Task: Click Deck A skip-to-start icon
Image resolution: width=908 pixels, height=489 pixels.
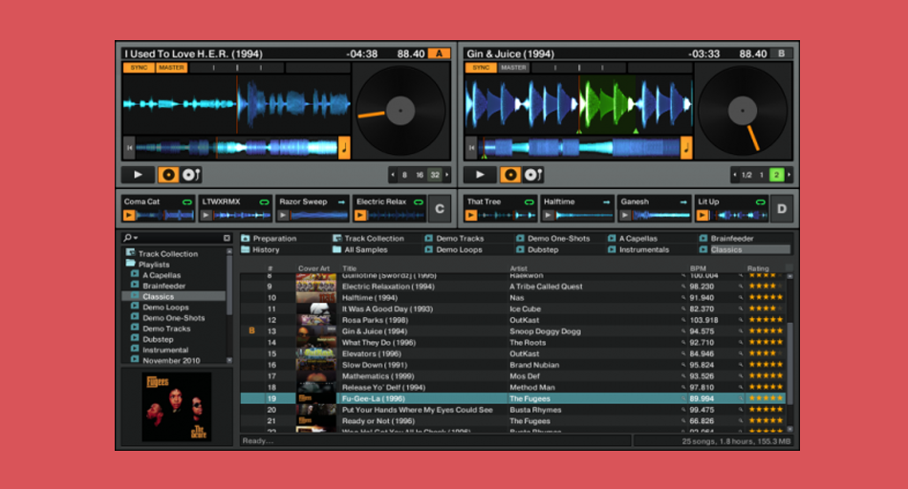Action: click(x=129, y=148)
